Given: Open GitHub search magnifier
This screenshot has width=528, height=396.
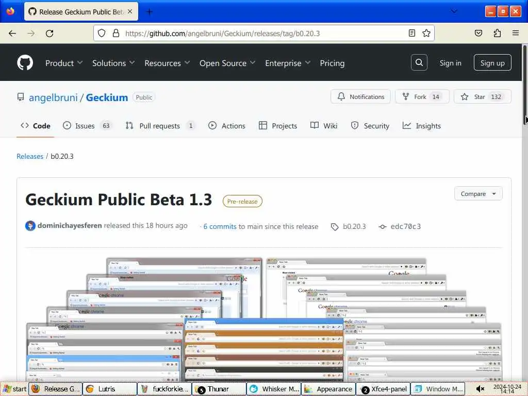Looking at the screenshot, I should pyautogui.click(x=419, y=62).
